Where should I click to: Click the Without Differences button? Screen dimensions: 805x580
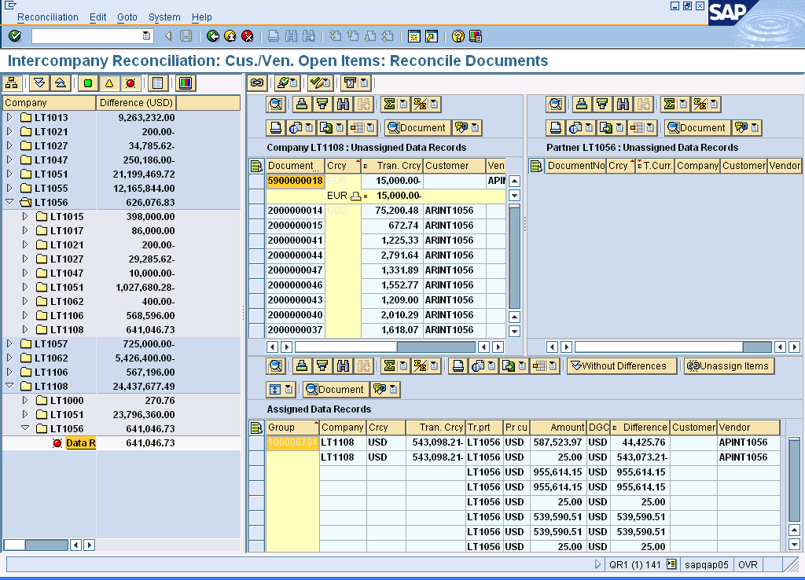[x=622, y=366]
